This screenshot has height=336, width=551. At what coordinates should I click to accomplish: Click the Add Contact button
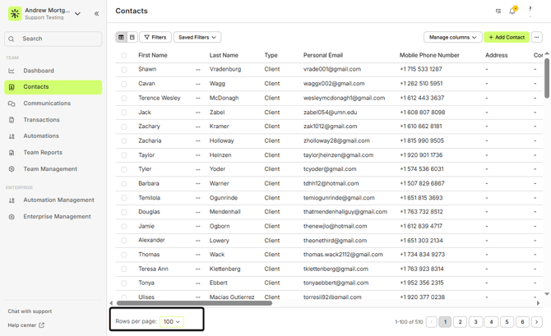[506, 37]
